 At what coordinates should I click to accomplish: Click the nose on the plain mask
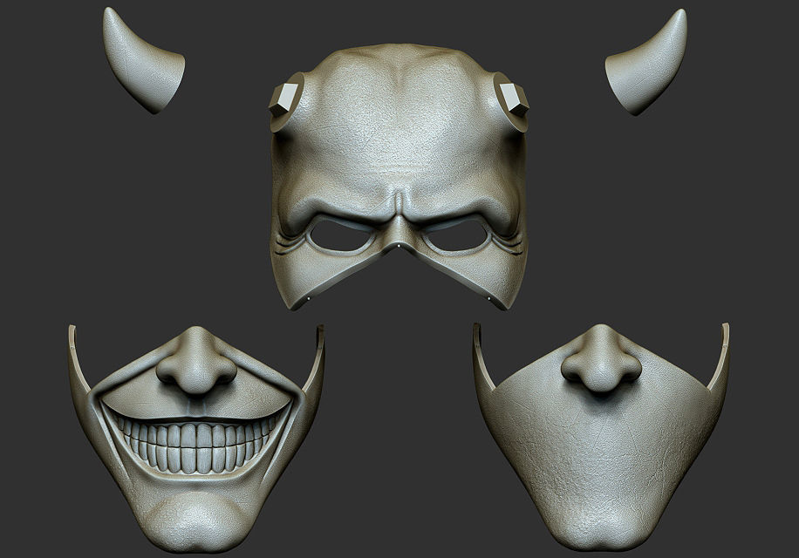pyautogui.click(x=601, y=358)
